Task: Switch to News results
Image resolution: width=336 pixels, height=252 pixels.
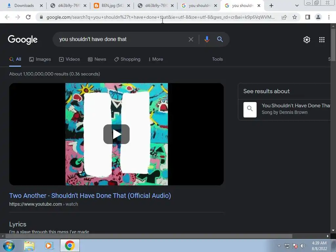Action: tap(97, 59)
